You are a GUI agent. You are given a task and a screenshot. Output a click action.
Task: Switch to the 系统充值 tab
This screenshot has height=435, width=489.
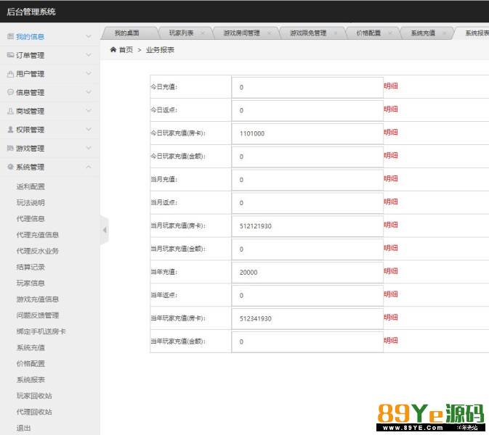(x=423, y=33)
